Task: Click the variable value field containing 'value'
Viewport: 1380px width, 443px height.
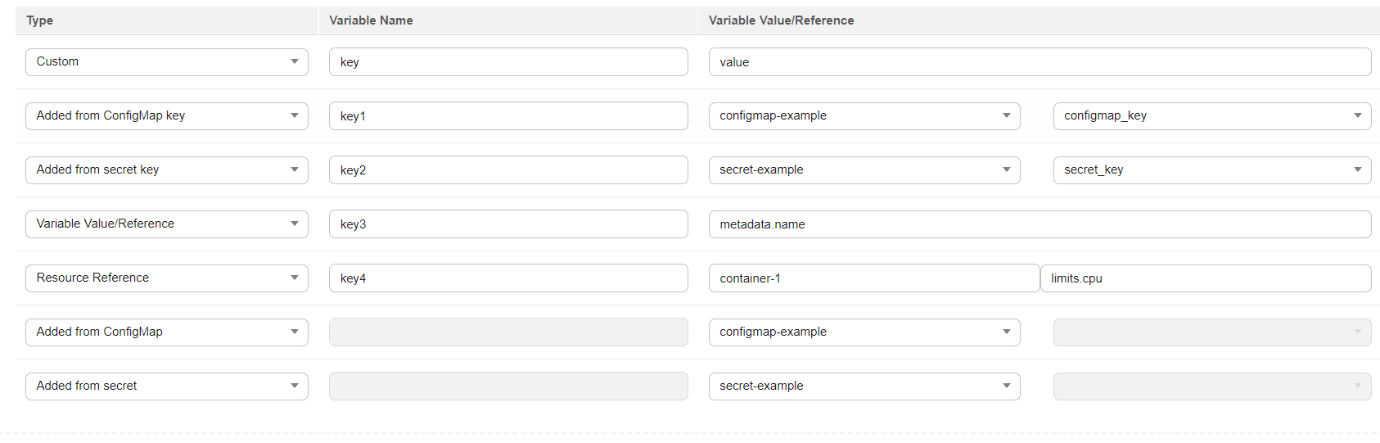Action: pos(1040,62)
